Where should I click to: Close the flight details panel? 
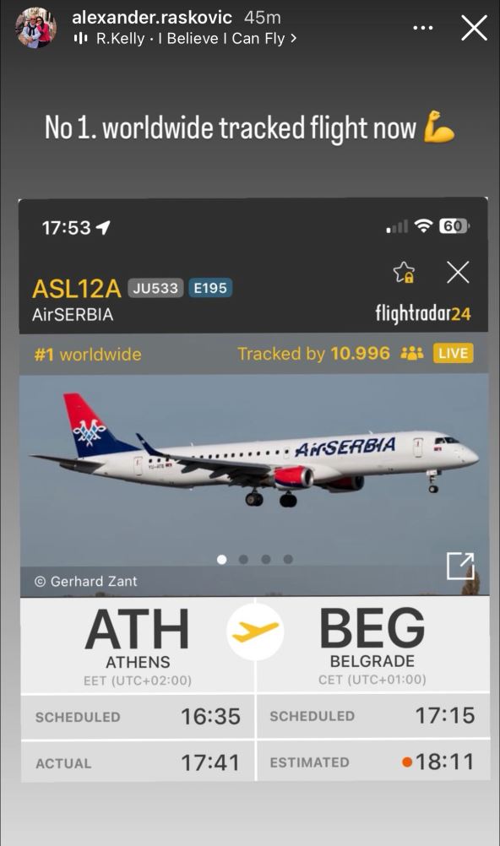(458, 273)
